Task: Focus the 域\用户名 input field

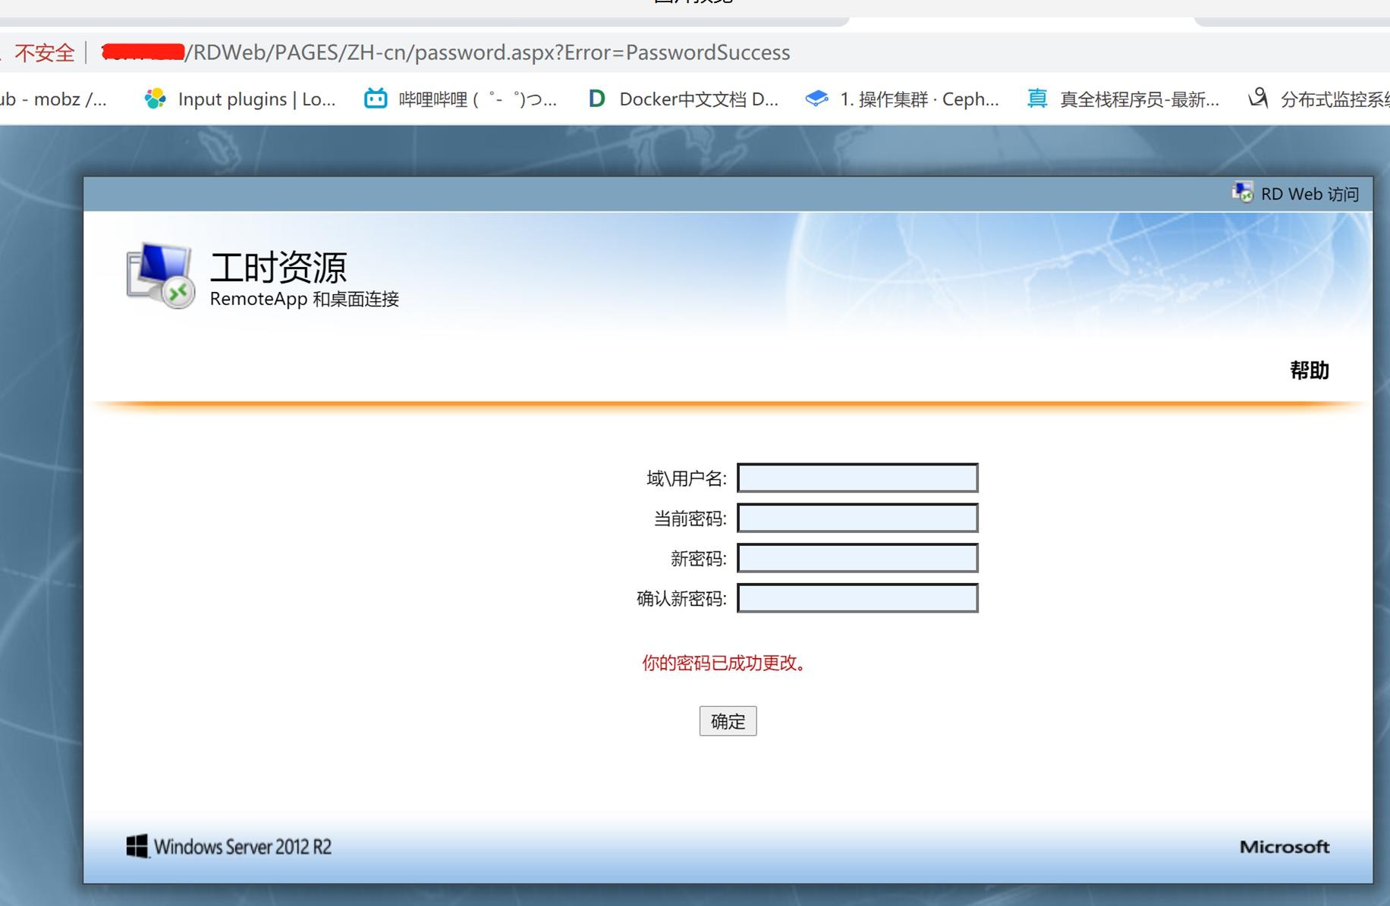Action: 857,478
